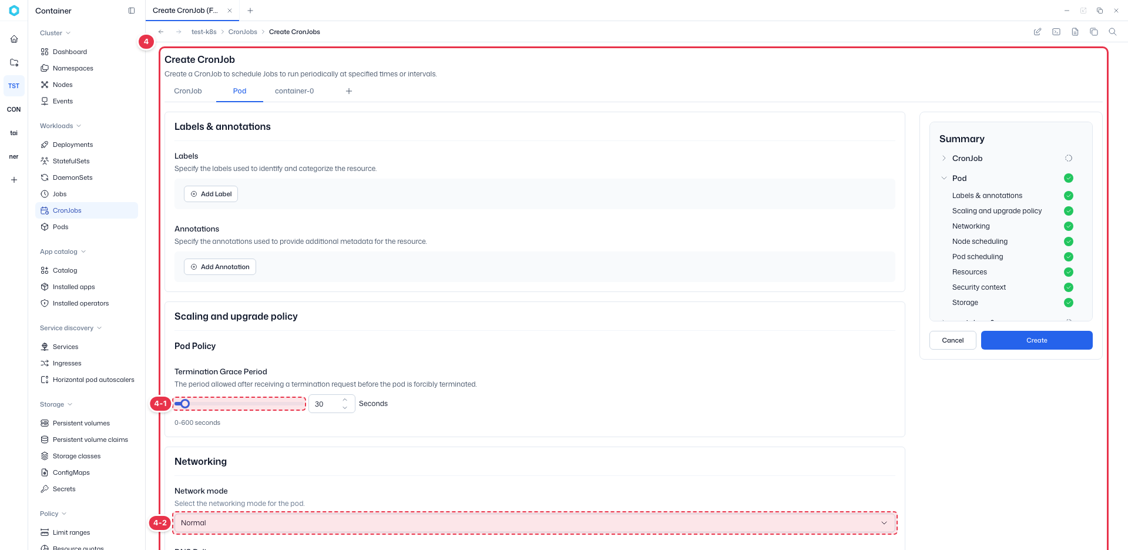
Task: Add another container tab with the plus icon
Action: (349, 91)
